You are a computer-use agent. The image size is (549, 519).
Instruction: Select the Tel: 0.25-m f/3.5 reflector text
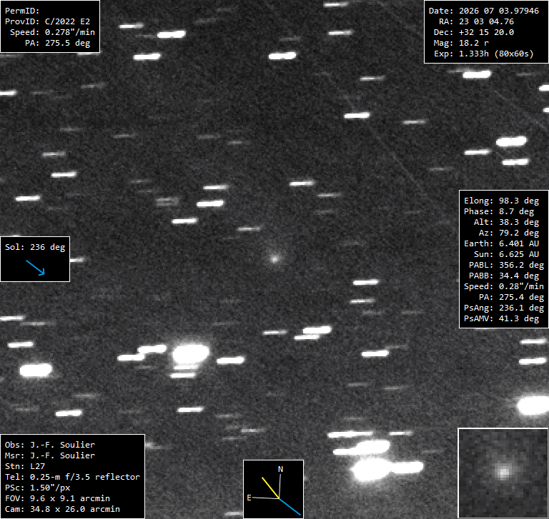(72, 477)
